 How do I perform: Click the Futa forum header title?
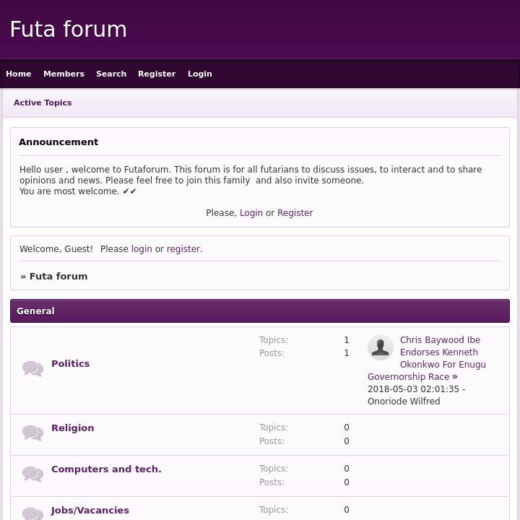click(x=69, y=30)
